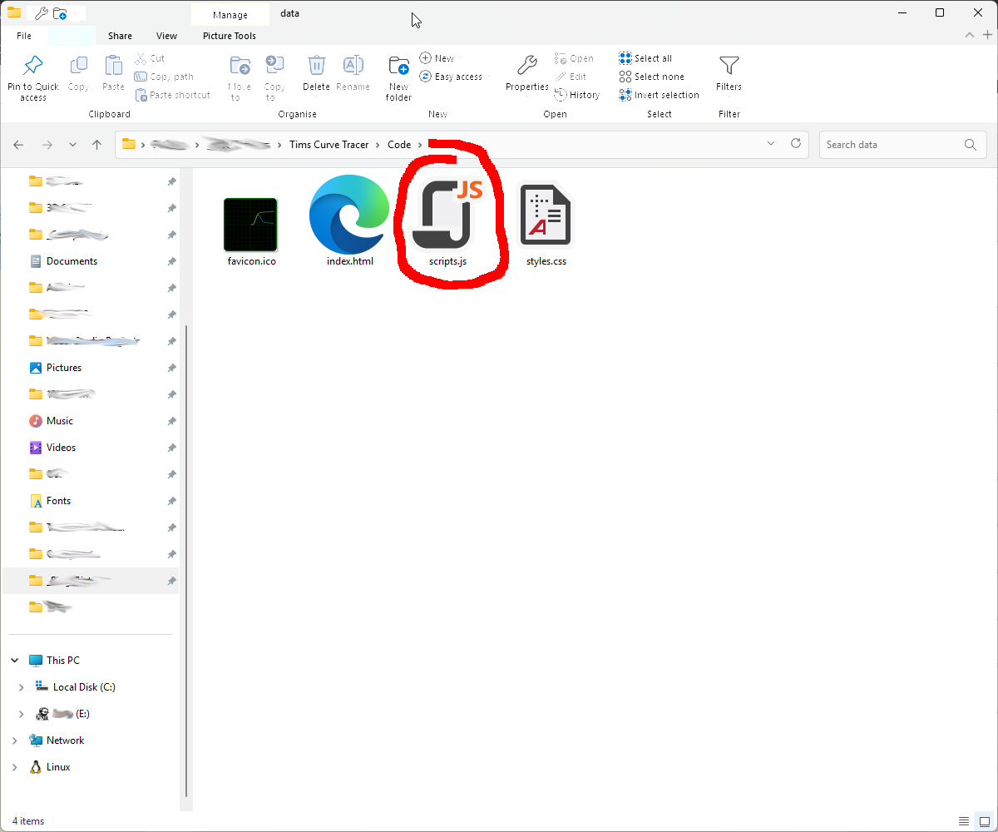The width and height of the screenshot is (998, 832).
Task: Collapse the ribbon with the chevron
Action: [x=970, y=36]
